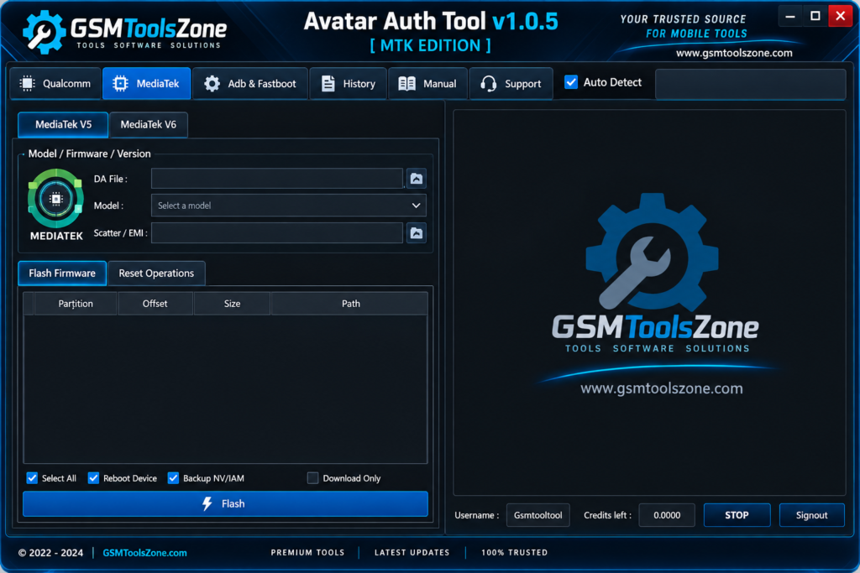Toggle the Backup NV/IAM checkbox
The image size is (860, 573).
(173, 478)
